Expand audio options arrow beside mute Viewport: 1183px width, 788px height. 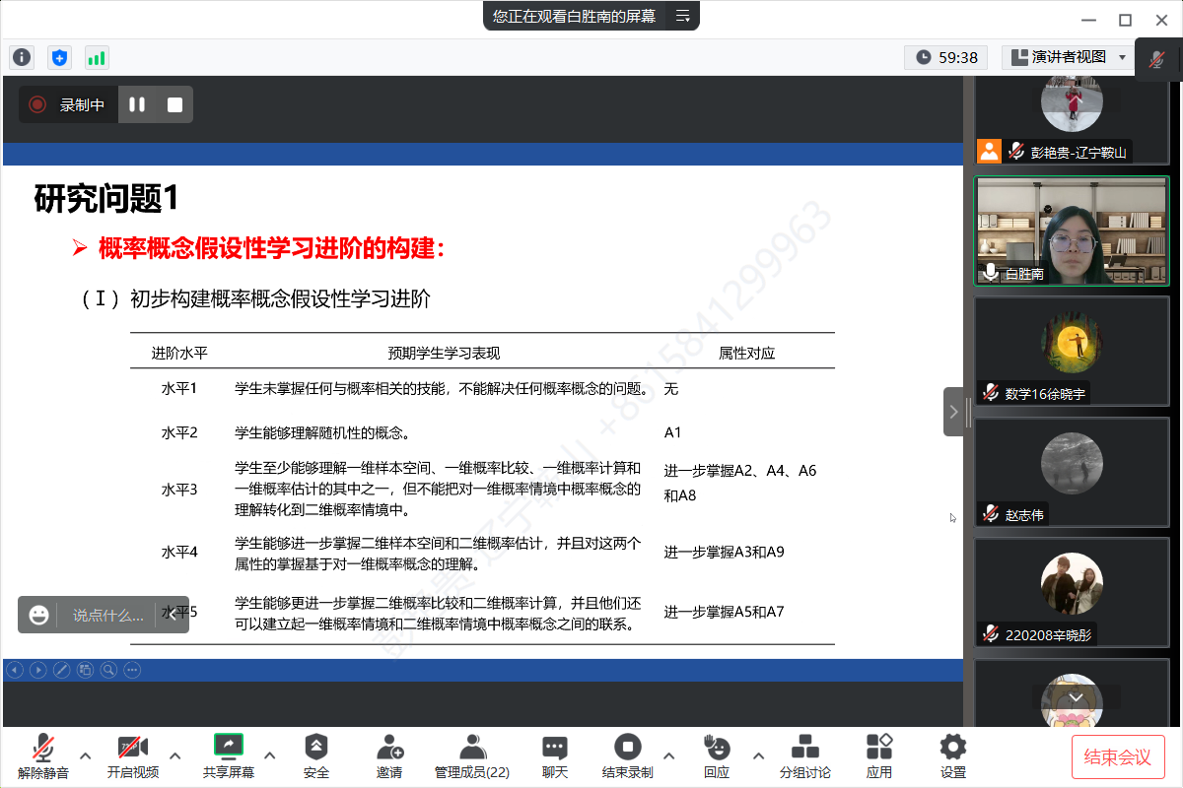click(85, 756)
